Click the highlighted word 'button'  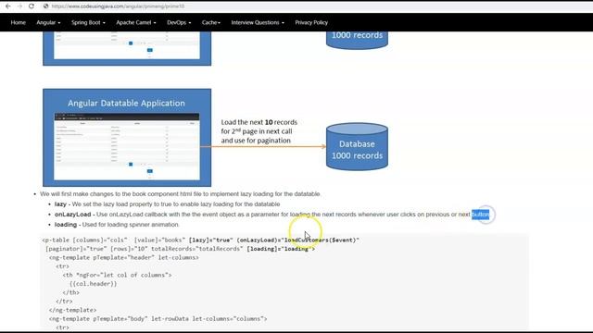coord(480,215)
